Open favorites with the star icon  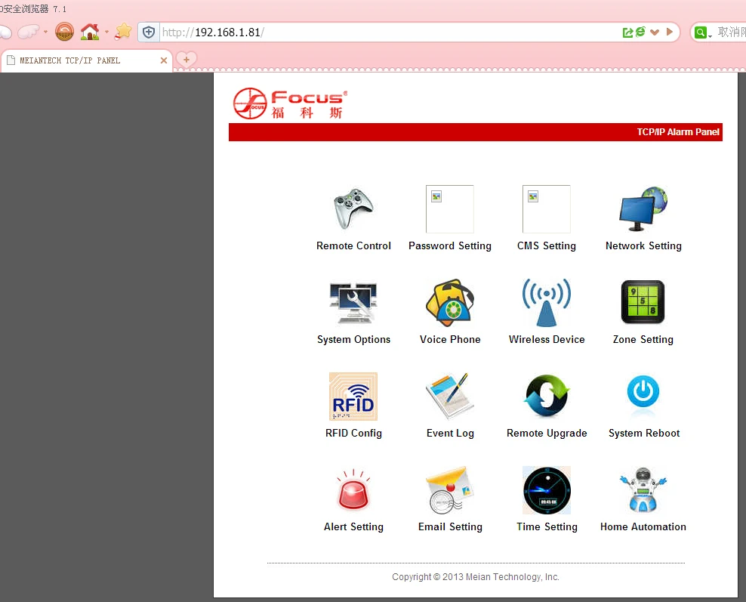[x=123, y=32]
